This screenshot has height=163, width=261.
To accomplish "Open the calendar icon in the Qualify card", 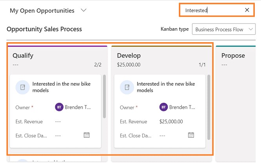I will click(87, 135).
